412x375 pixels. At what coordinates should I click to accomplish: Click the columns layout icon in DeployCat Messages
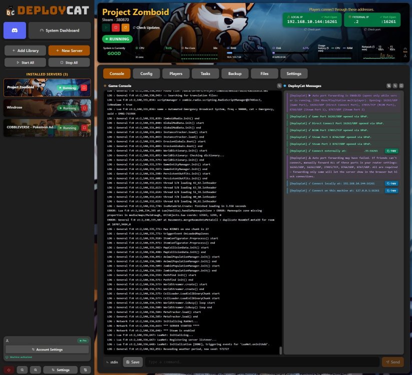coord(401,86)
